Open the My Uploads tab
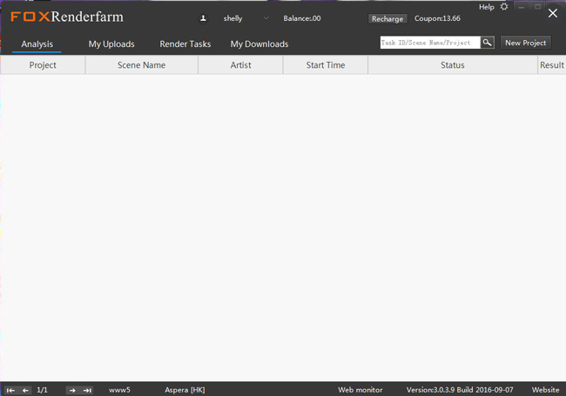Screen dimensions: 566x396 [x=111, y=44]
